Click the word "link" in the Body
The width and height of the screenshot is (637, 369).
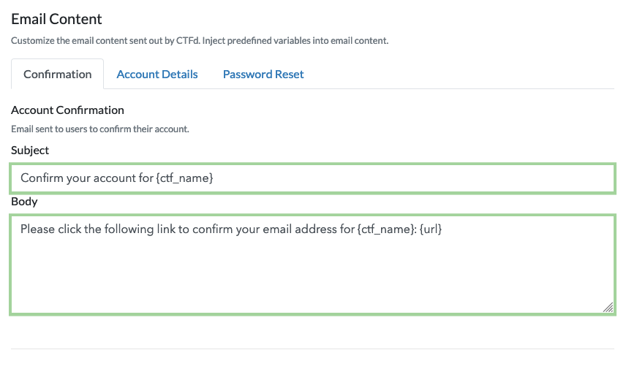point(180,229)
